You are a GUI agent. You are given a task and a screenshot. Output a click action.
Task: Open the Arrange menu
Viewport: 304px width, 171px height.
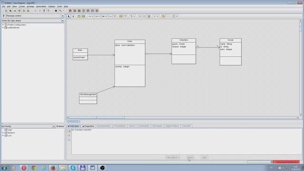(30, 6)
